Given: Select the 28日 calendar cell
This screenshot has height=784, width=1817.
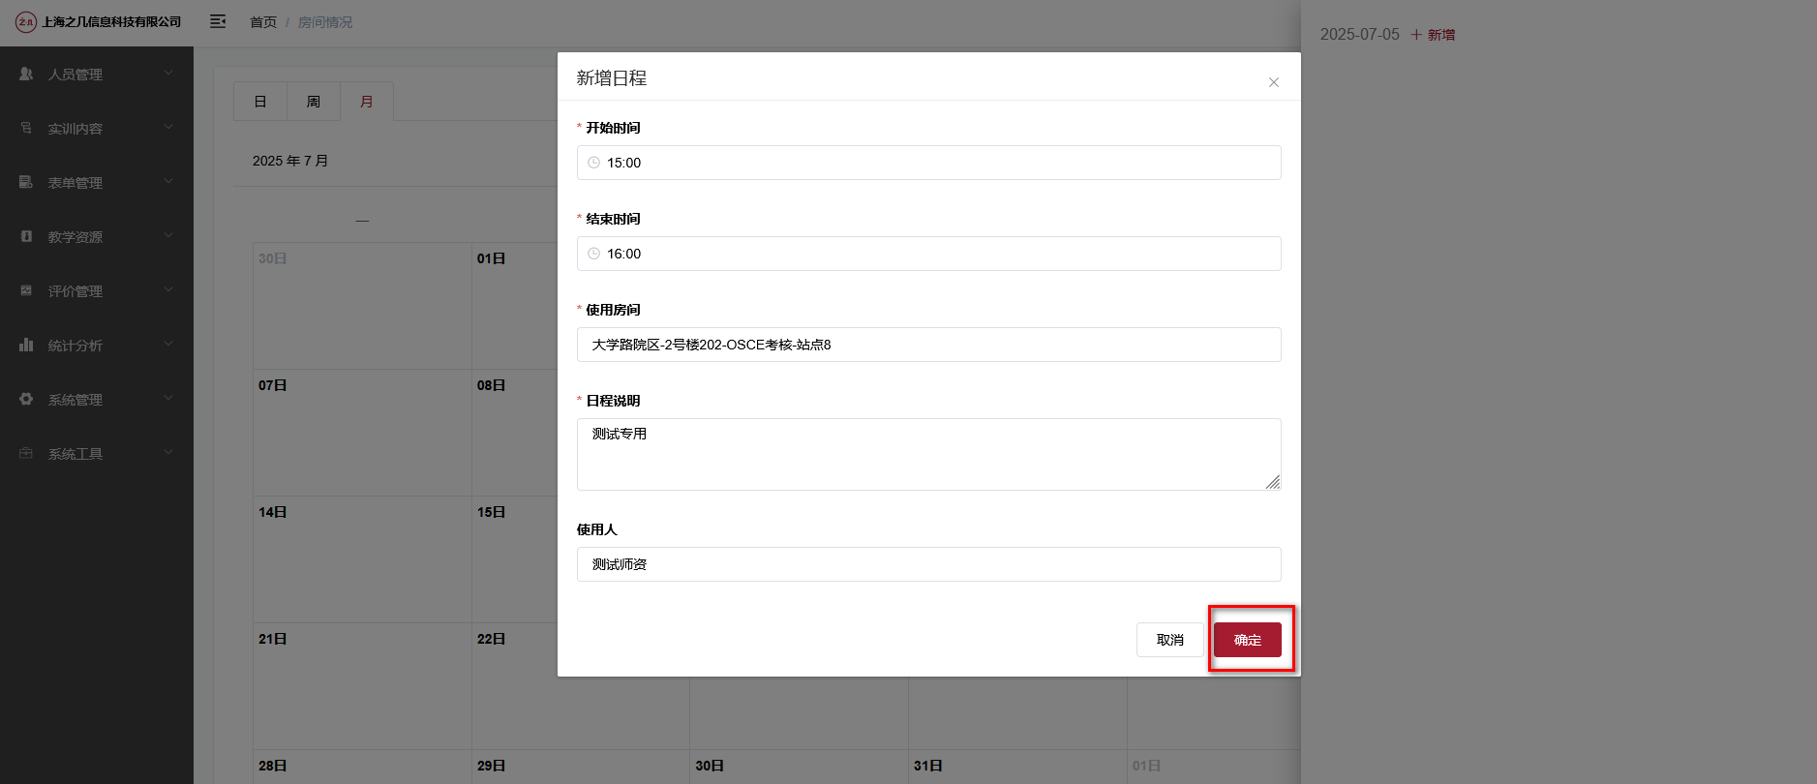Looking at the screenshot, I should pyautogui.click(x=362, y=767).
